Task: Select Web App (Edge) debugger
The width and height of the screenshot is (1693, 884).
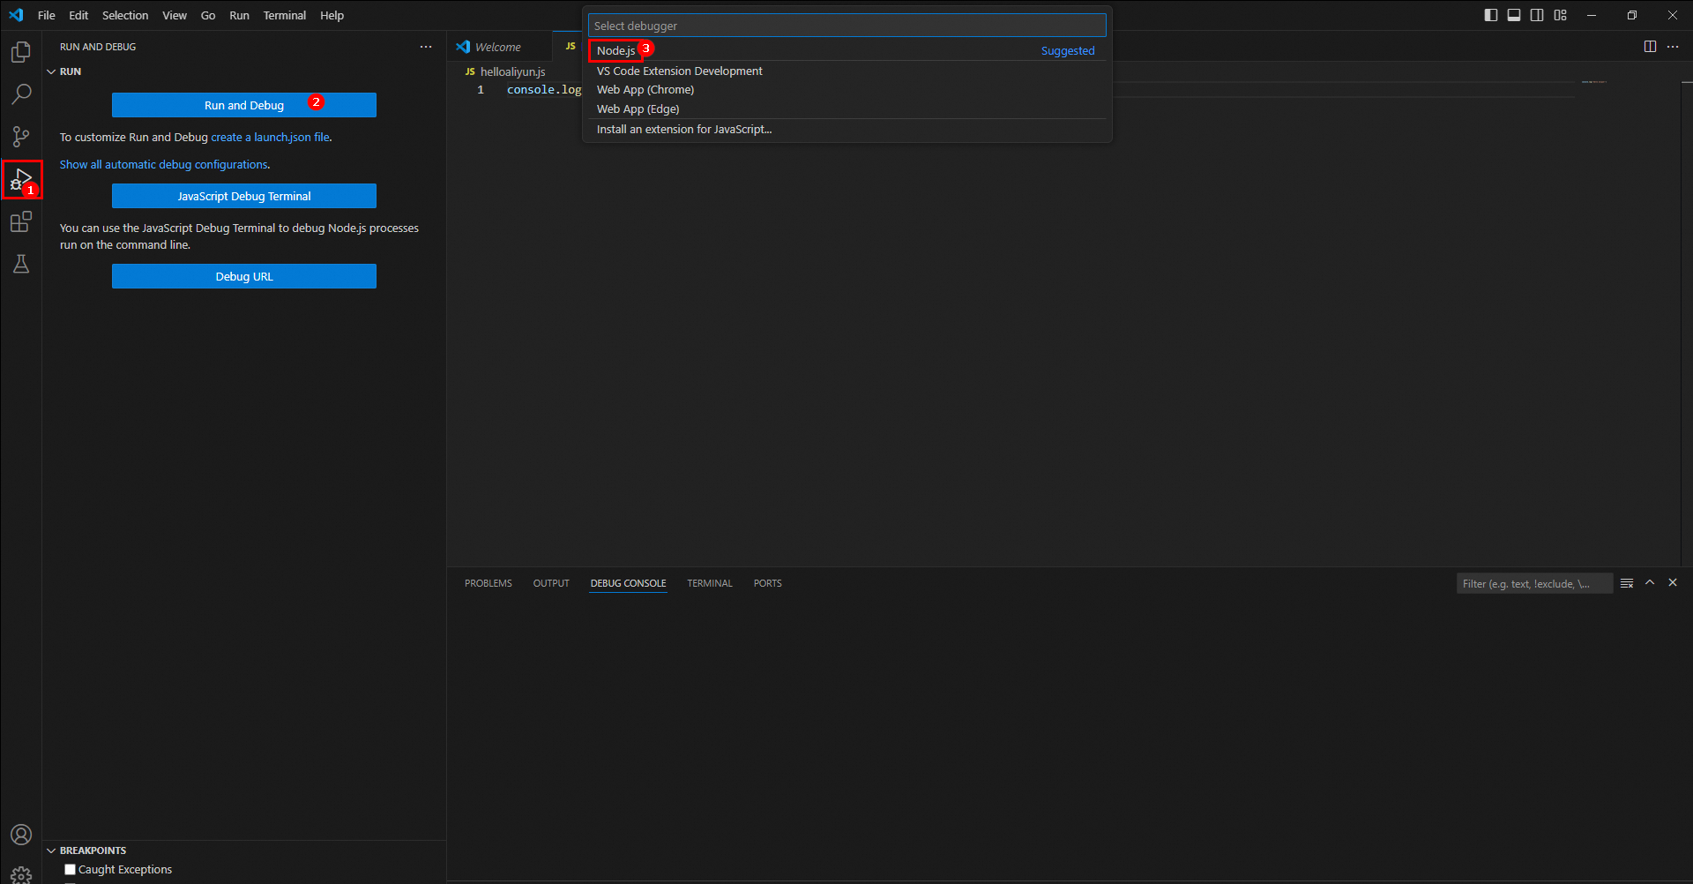Action: (846, 109)
